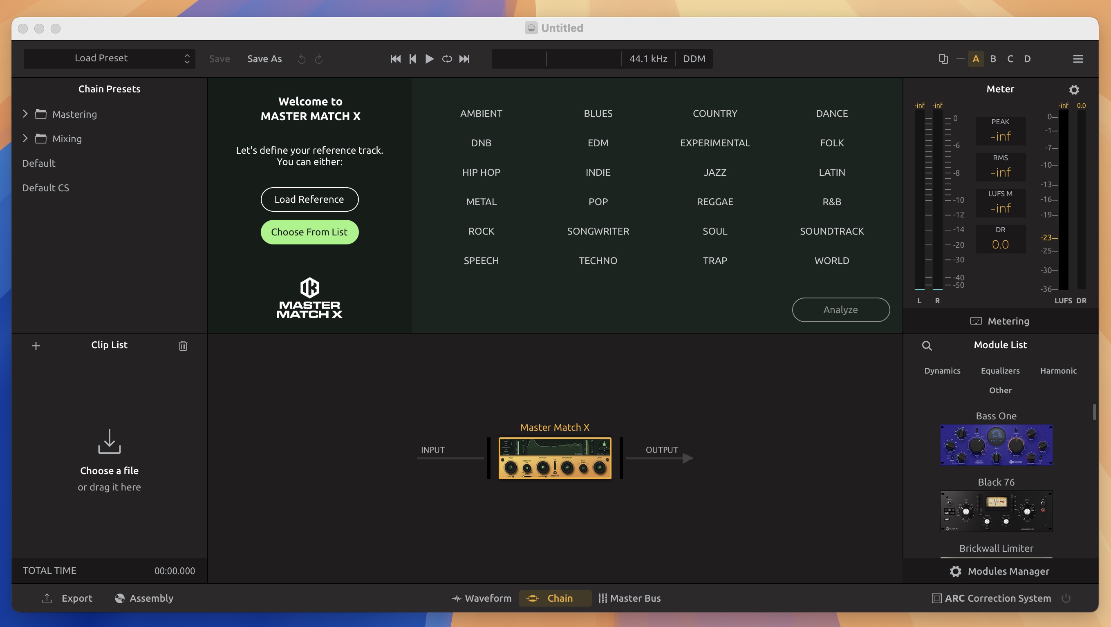Choose the POP genre
1111x627 pixels.
click(x=598, y=202)
